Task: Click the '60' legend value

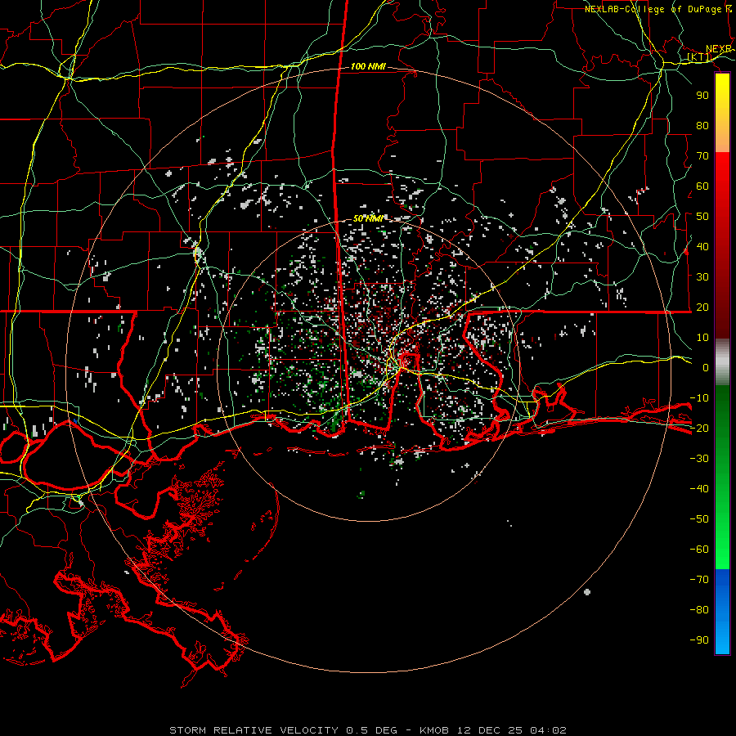Action: 702,186
